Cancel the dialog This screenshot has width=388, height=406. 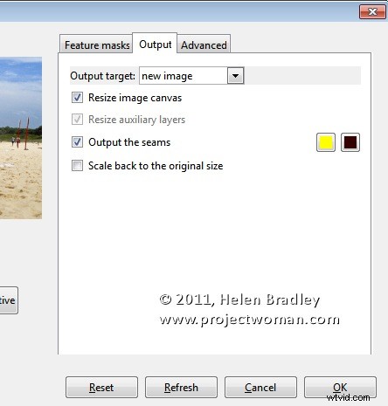point(260,387)
